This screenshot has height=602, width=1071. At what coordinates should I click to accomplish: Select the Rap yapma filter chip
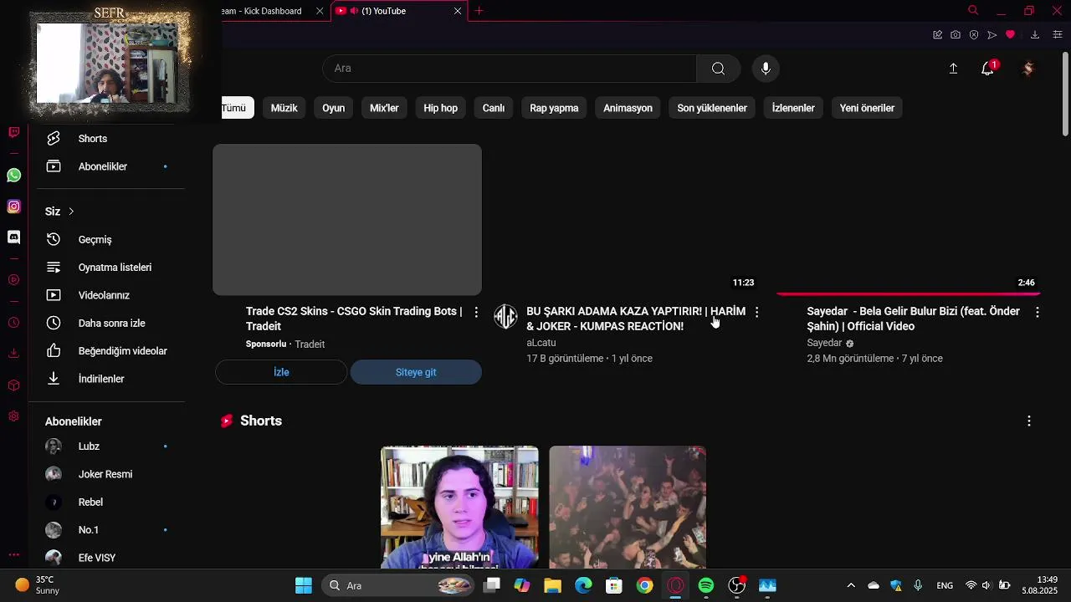click(x=554, y=108)
